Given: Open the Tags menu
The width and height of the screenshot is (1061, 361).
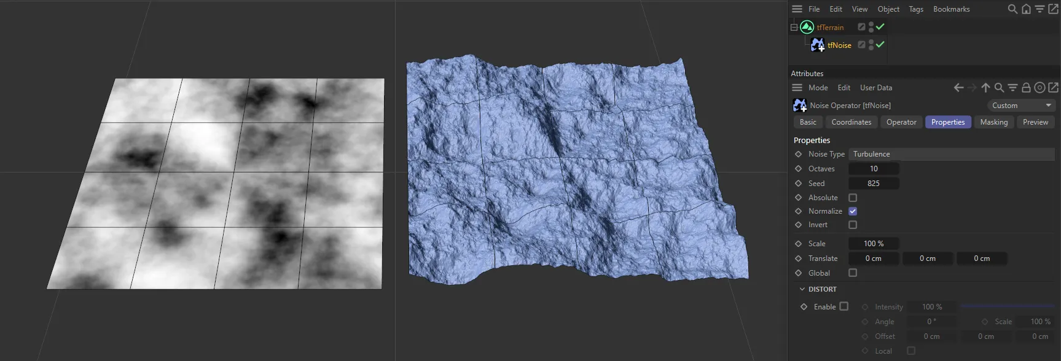Looking at the screenshot, I should pos(916,9).
